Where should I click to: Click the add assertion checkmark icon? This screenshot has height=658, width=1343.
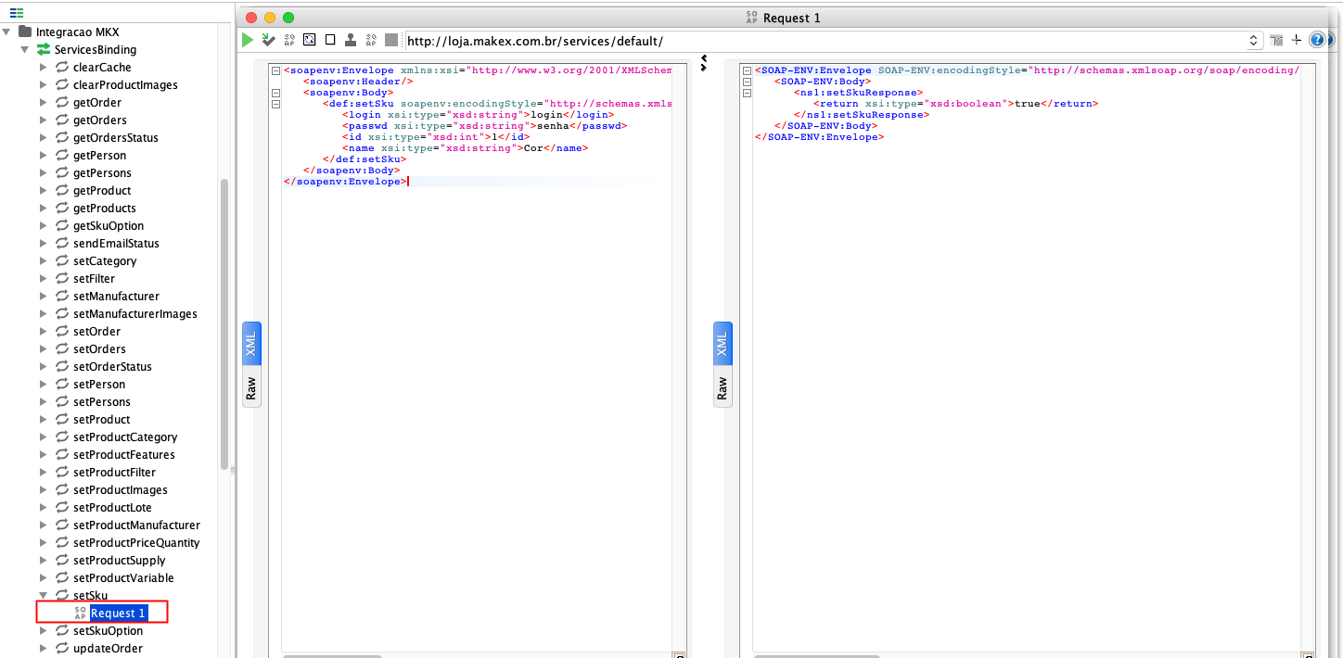(x=268, y=40)
